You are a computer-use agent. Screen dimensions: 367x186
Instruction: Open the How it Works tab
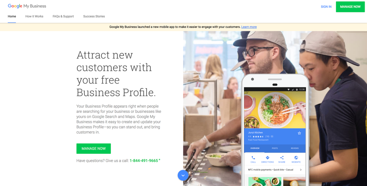coord(34,16)
